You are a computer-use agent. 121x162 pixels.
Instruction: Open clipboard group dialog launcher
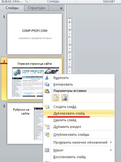(x=27, y=1)
